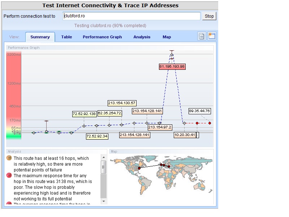The width and height of the screenshot is (289, 217).
Task: Open the Performance Graph tab
Action: 102,37
